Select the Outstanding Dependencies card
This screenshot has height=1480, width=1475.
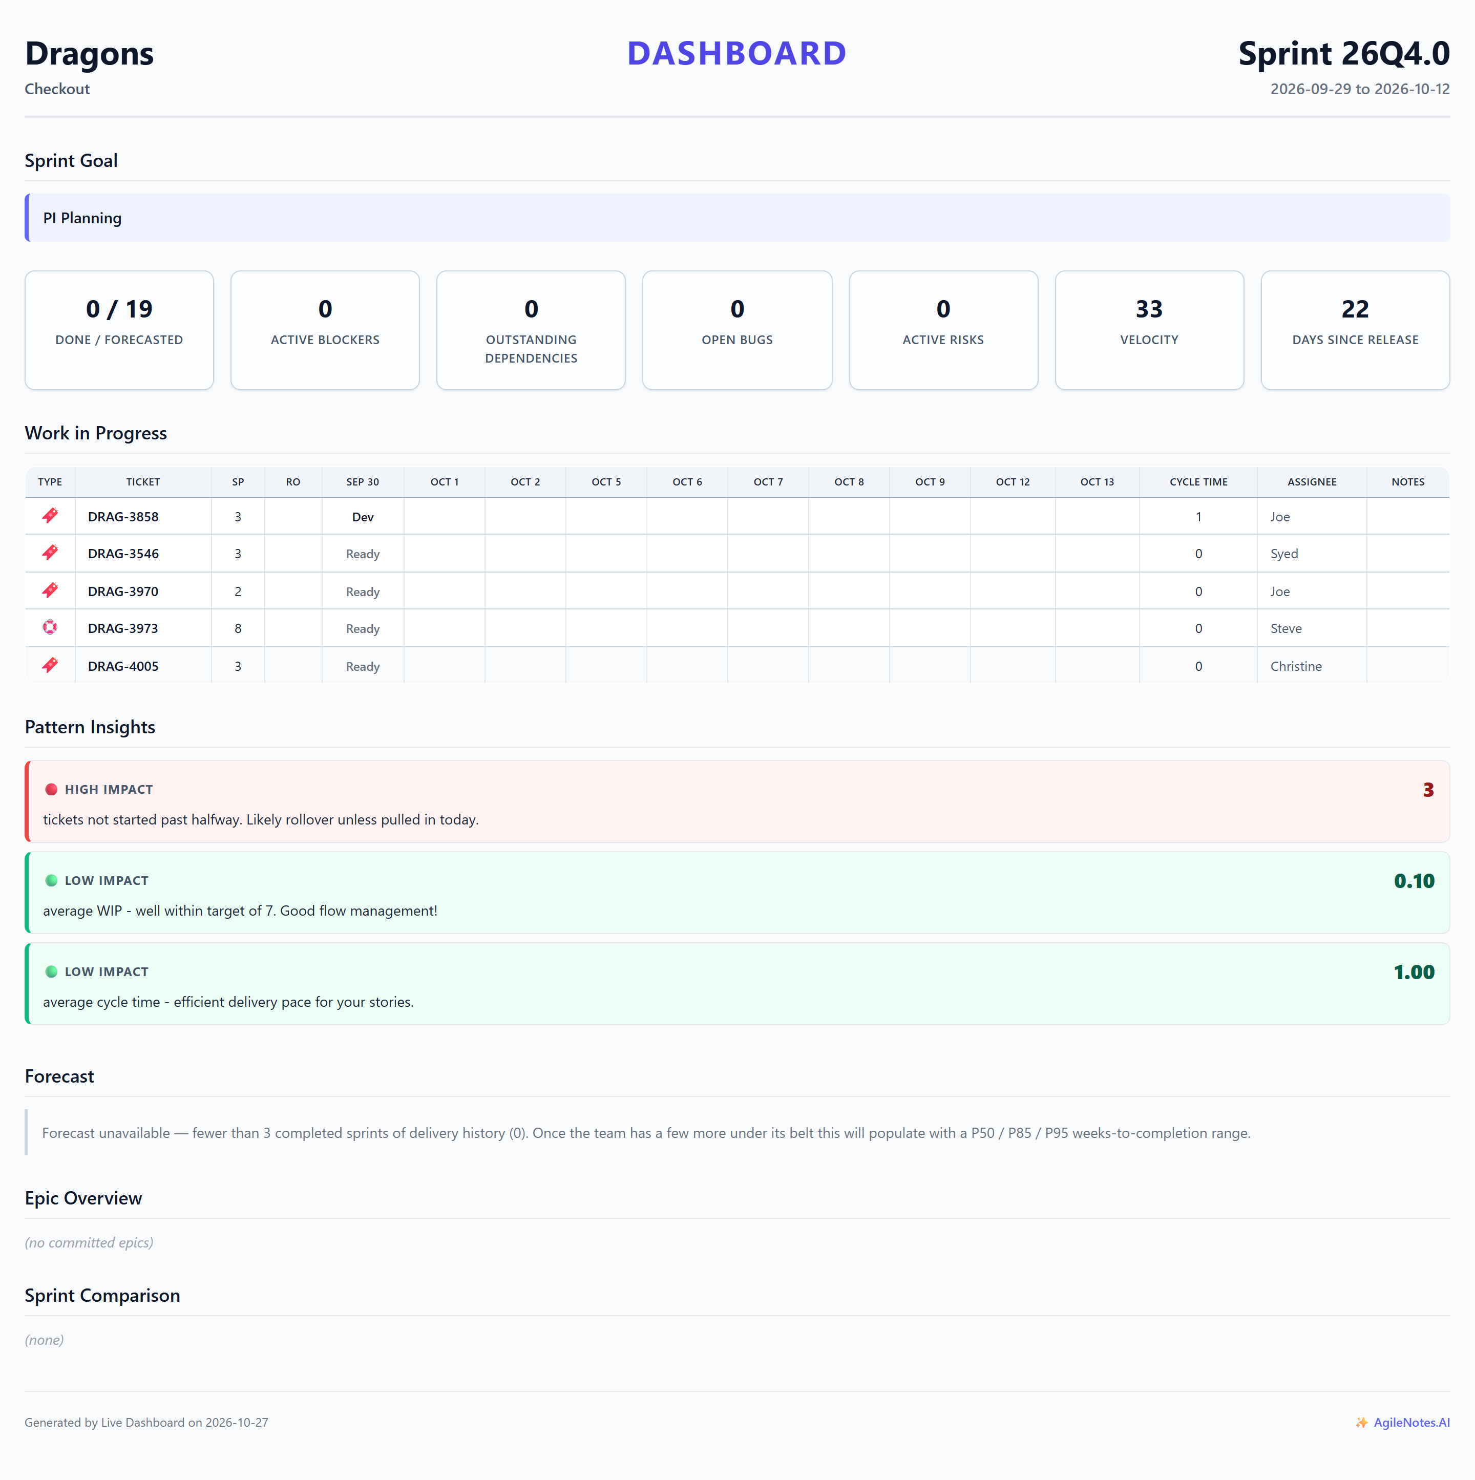[x=531, y=330]
